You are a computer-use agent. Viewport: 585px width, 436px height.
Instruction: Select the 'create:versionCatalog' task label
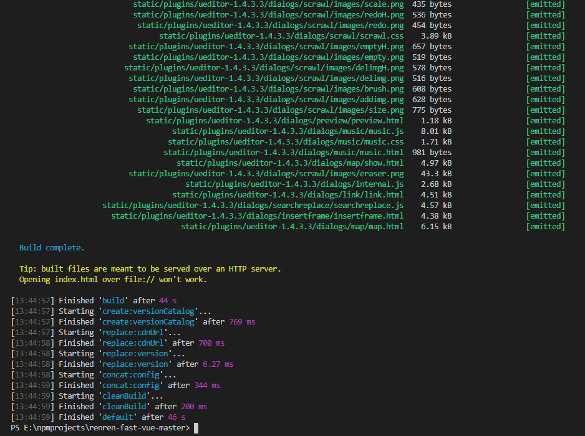pyautogui.click(x=147, y=311)
